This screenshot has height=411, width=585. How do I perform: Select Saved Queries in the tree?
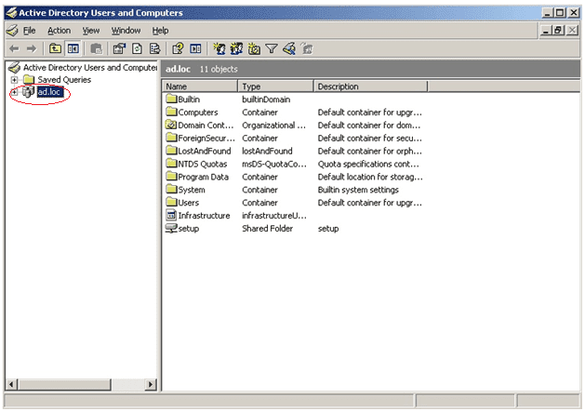pos(64,80)
